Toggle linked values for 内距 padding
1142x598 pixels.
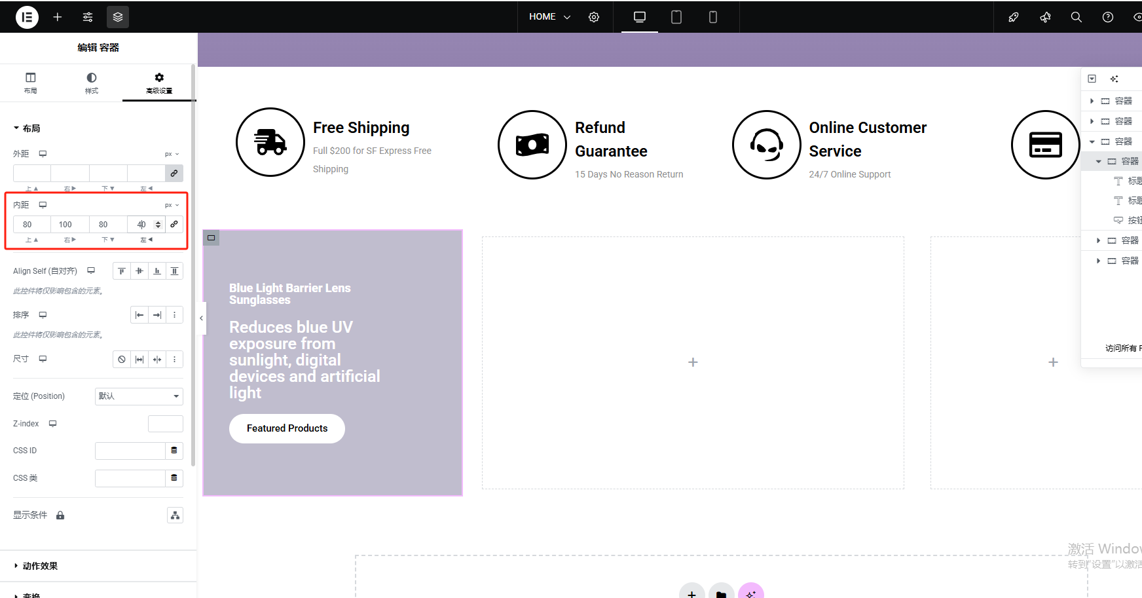pyautogui.click(x=174, y=225)
